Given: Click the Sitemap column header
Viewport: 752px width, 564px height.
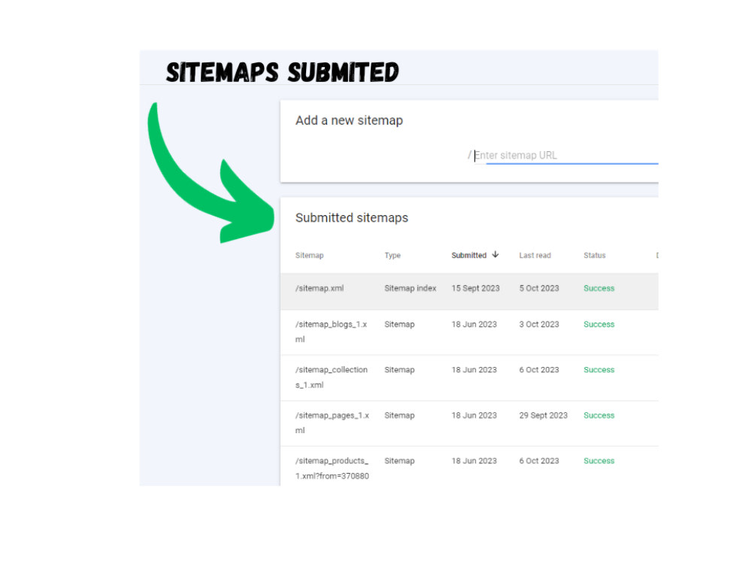Looking at the screenshot, I should click(309, 255).
